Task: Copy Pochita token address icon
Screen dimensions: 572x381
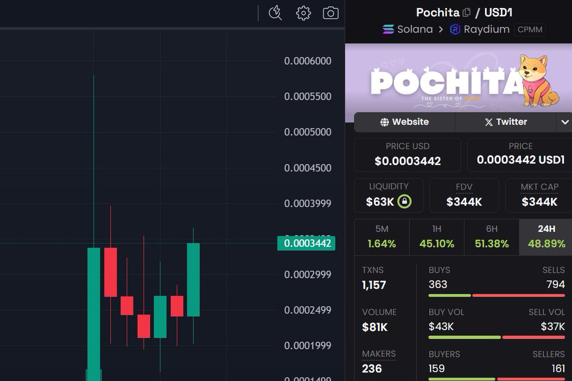Action: (x=467, y=12)
